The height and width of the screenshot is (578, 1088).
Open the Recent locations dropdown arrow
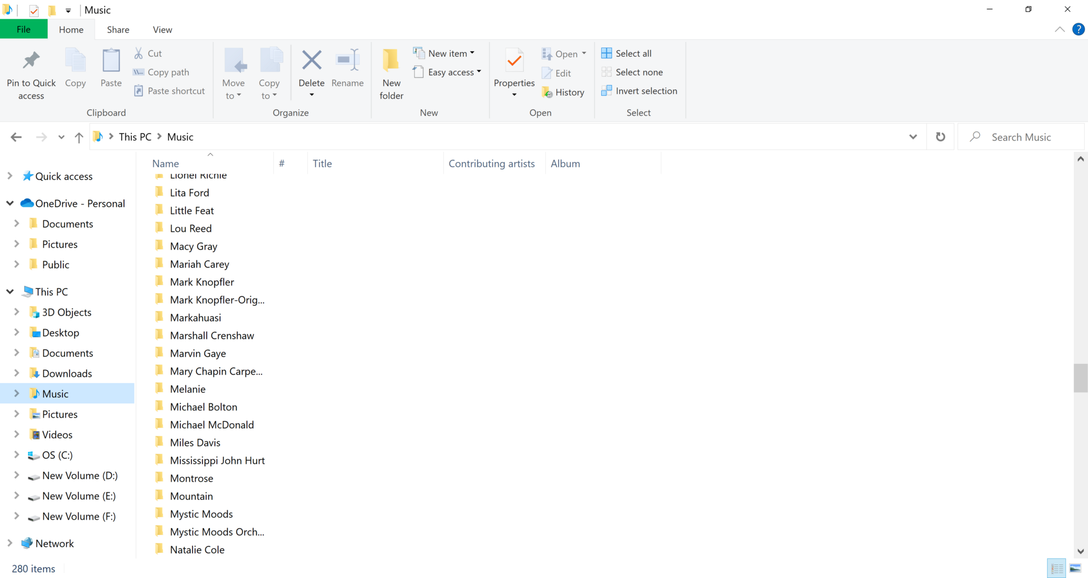61,137
